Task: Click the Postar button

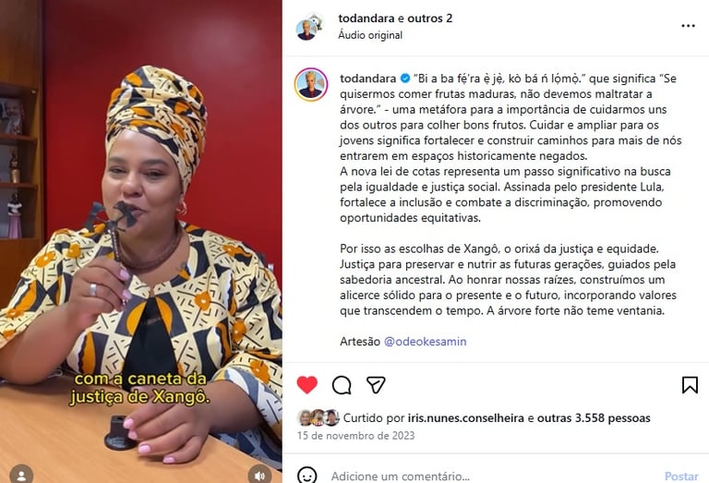Action: [x=681, y=477]
